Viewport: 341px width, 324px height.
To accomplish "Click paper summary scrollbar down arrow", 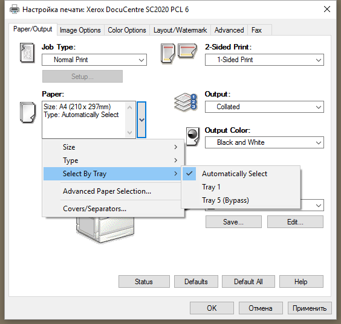I will click(130, 133).
